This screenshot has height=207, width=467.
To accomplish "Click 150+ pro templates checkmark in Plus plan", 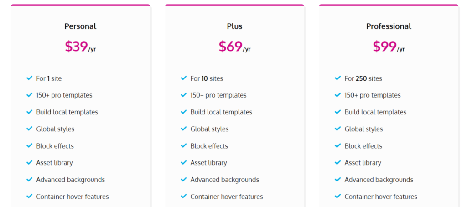I will (x=184, y=95).
